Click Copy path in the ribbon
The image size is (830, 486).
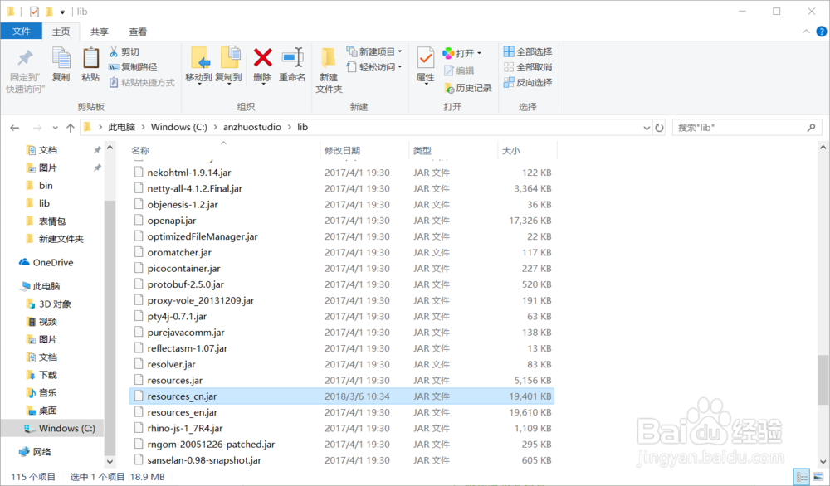pyautogui.click(x=132, y=67)
